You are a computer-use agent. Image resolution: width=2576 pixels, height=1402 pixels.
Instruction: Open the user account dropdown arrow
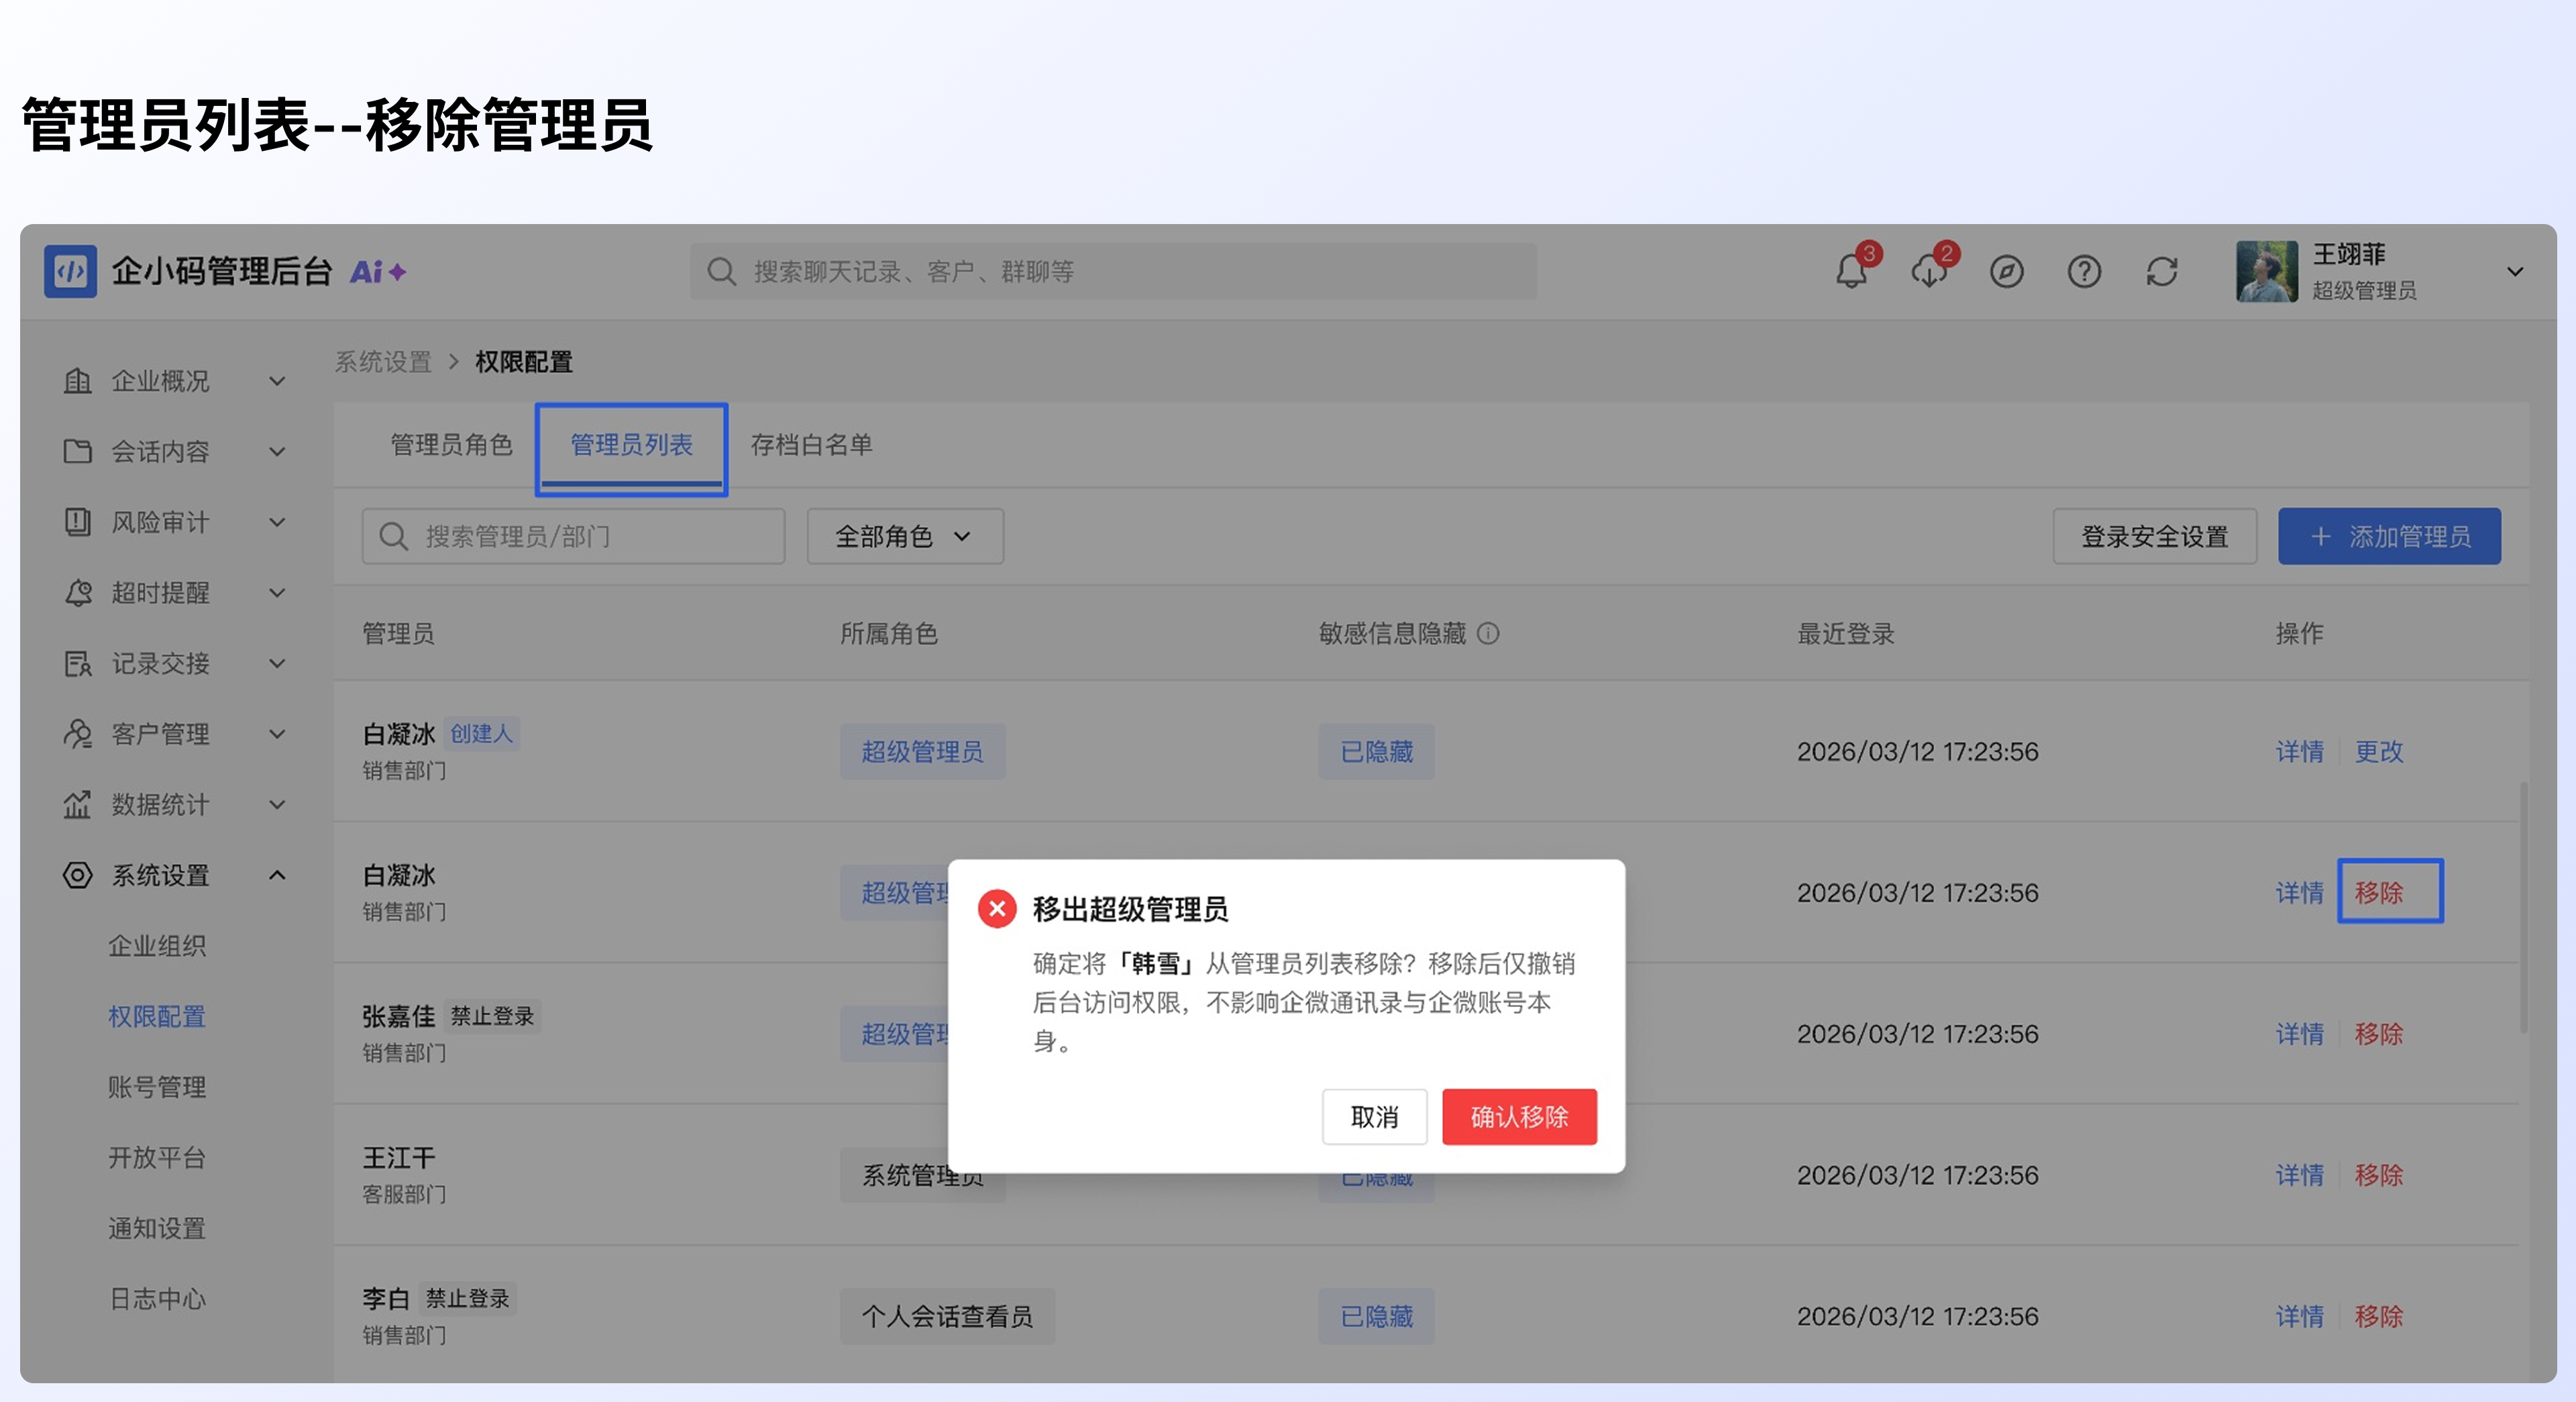(2515, 271)
